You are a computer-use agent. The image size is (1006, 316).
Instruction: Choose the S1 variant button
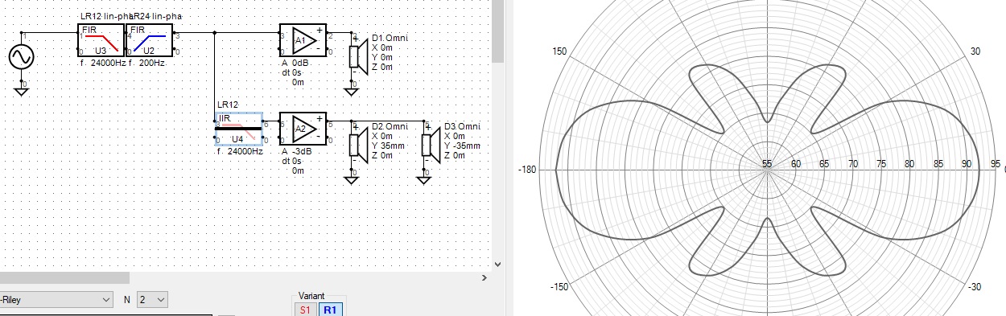(306, 310)
